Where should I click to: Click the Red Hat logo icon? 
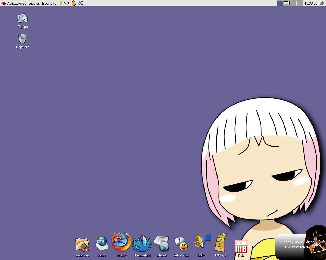tap(4, 3)
